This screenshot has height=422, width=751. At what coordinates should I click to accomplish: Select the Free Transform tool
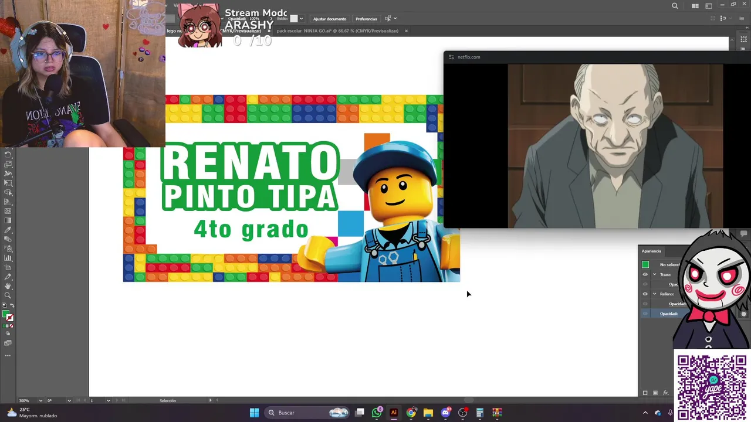point(8,183)
